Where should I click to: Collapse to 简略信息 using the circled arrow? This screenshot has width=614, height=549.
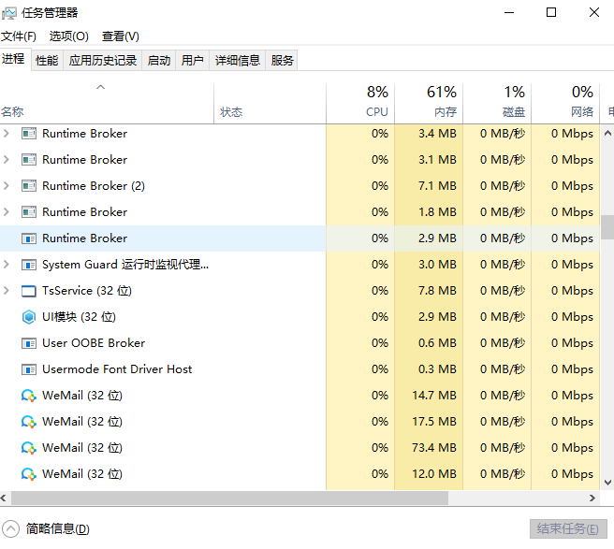coord(10,529)
